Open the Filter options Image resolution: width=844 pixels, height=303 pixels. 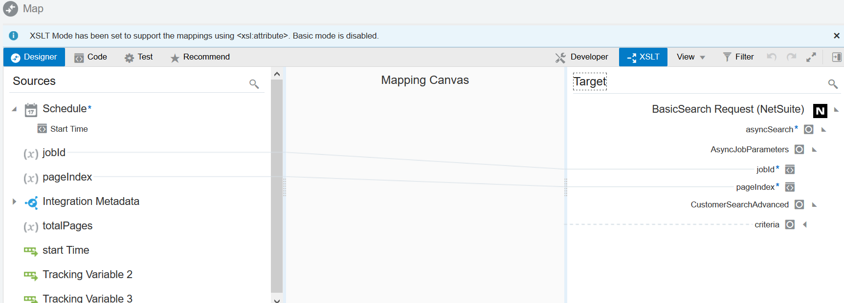pyautogui.click(x=738, y=57)
